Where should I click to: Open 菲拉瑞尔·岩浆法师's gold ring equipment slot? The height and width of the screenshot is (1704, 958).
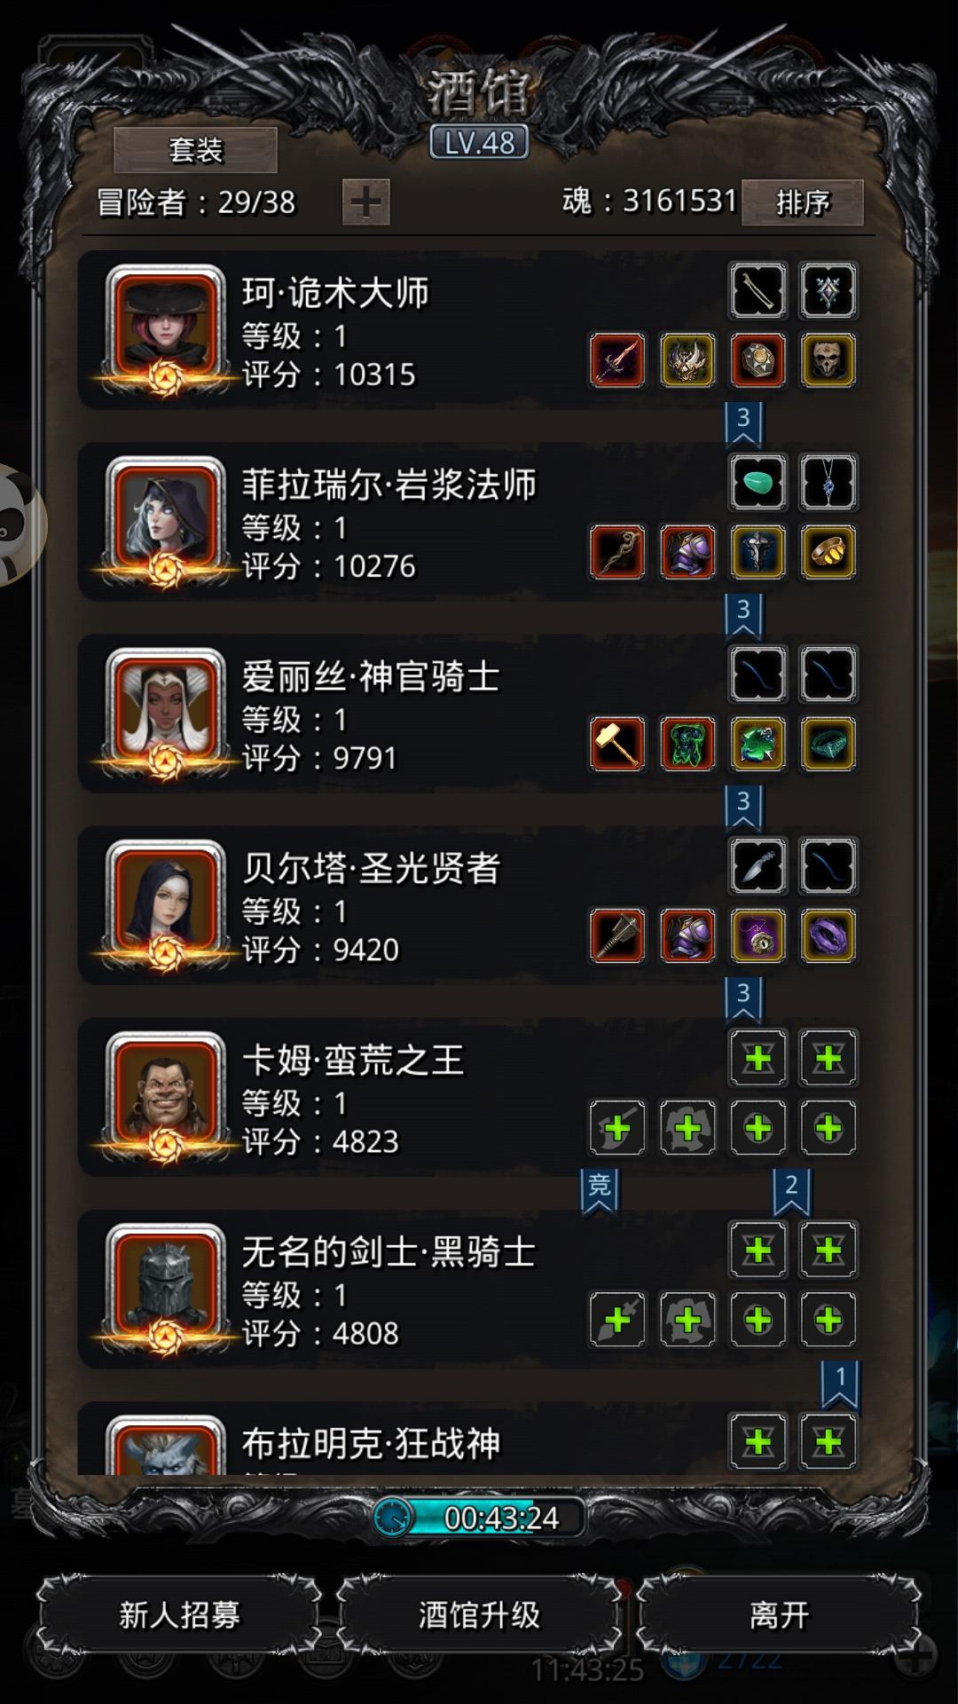828,552
